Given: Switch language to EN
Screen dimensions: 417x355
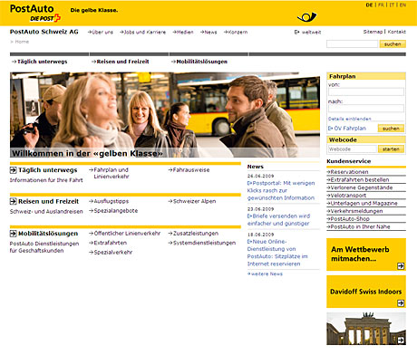Looking at the screenshot, I should [402, 5].
